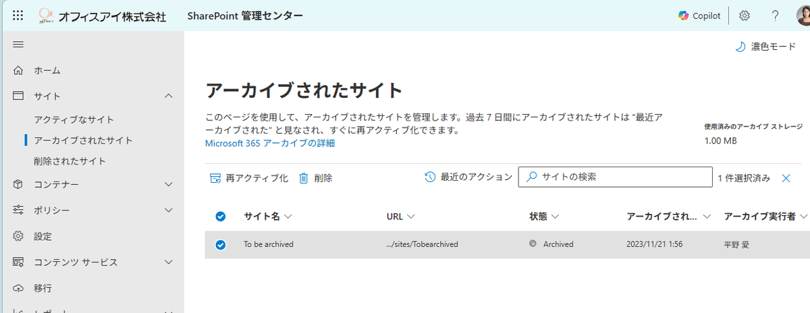Collapse the サイト navigation section
810x313 pixels.
coord(169,96)
